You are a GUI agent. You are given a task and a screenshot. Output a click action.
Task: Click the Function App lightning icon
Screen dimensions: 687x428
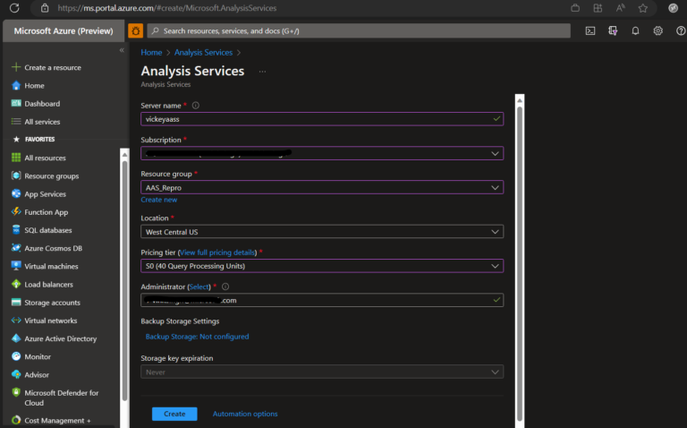pos(16,212)
